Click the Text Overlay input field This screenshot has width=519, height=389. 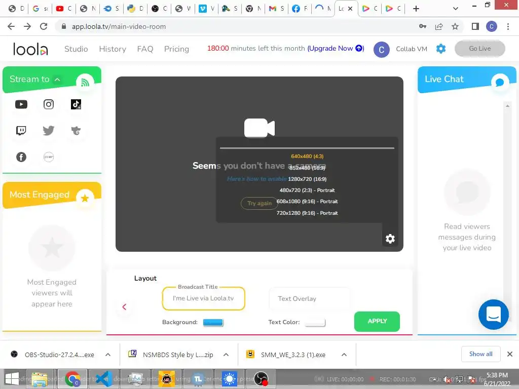(310, 299)
